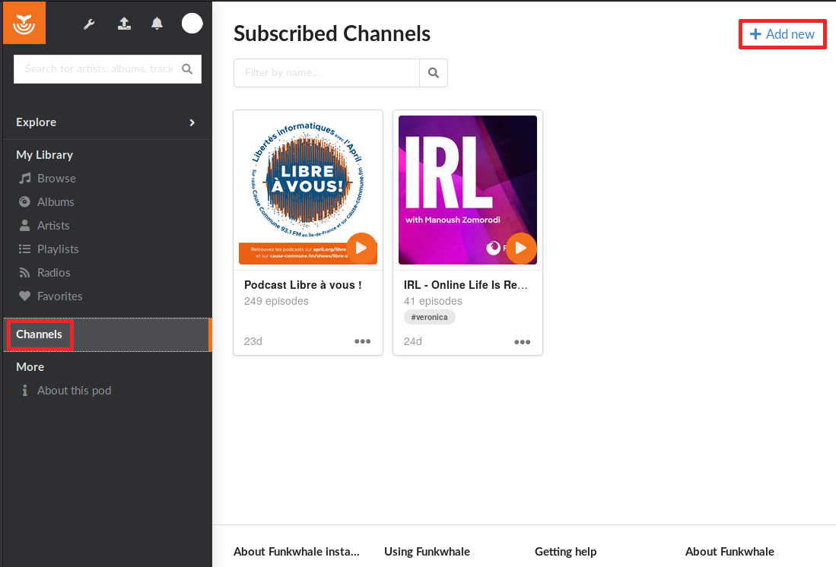Click the Add new button
The height and width of the screenshot is (567, 836).
click(782, 34)
